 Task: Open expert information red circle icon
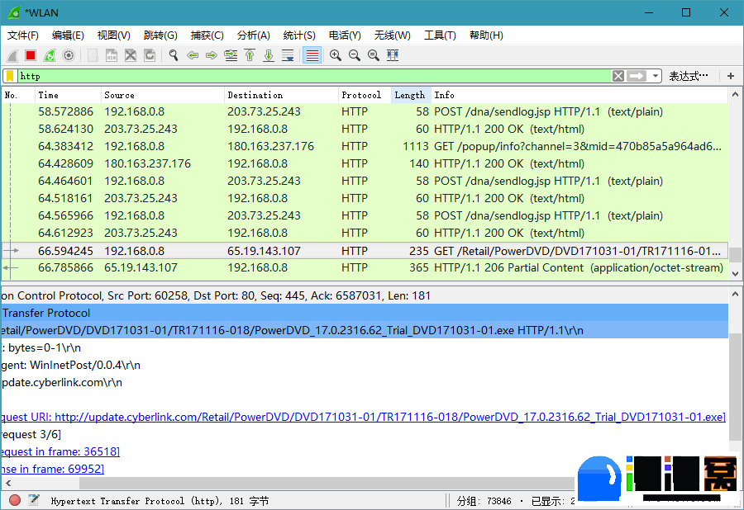pos(15,500)
